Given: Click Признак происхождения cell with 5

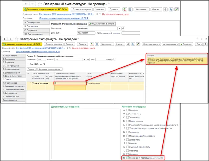Looking at the screenshot, I should click(x=70, y=83).
